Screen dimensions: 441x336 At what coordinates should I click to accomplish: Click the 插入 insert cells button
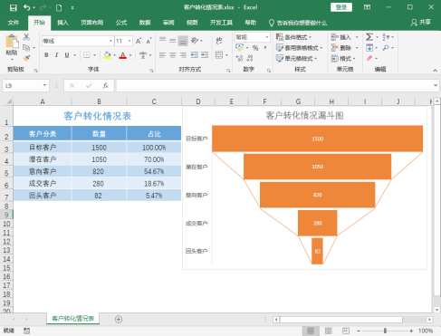(341, 37)
